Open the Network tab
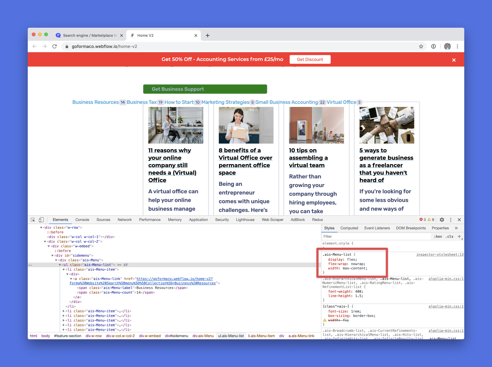Image resolution: width=492 pixels, height=367 pixels. (x=125, y=220)
